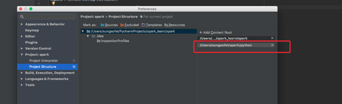Viewport: 342px width, 104px height.
Task: Click Add Content Root button
Action: coord(216,32)
